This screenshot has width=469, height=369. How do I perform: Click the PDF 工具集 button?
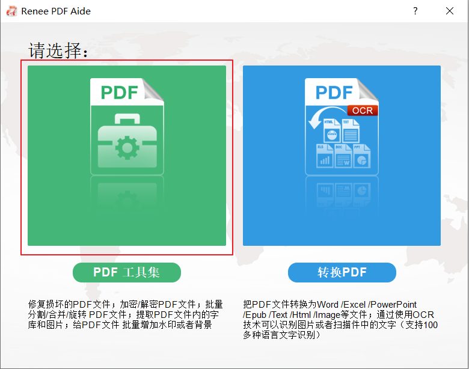(x=127, y=272)
